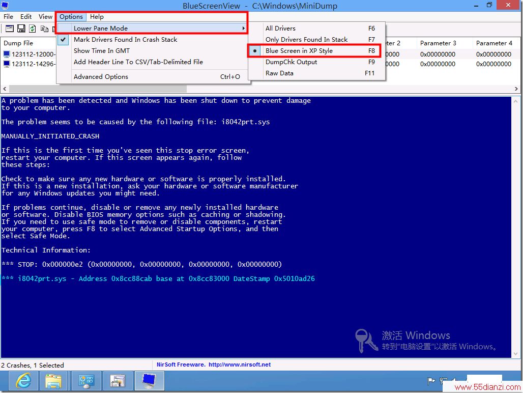Viewport: 523px width, 393px height.
Task: Click the horizontal scrollbar thumb in upper pane
Action: click(98, 89)
